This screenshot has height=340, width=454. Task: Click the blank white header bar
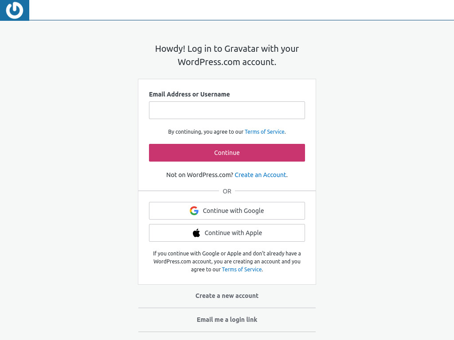242,10
